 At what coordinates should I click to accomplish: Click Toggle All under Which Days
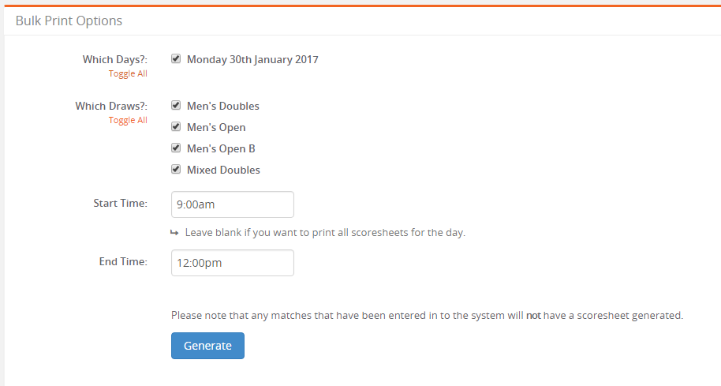[128, 73]
